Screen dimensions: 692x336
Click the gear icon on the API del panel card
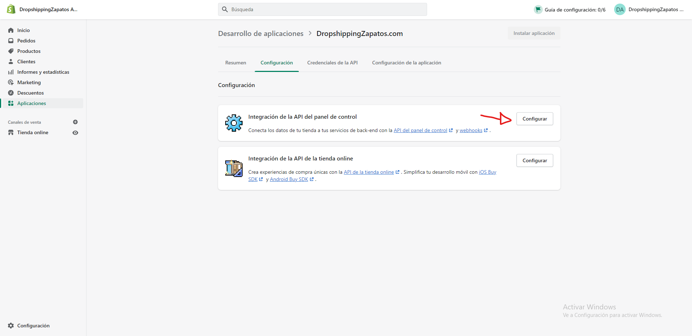point(234,123)
